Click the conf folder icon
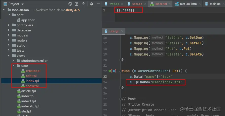 14,15
